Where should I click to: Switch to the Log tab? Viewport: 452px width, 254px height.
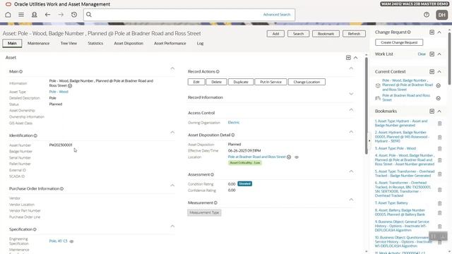(200, 43)
